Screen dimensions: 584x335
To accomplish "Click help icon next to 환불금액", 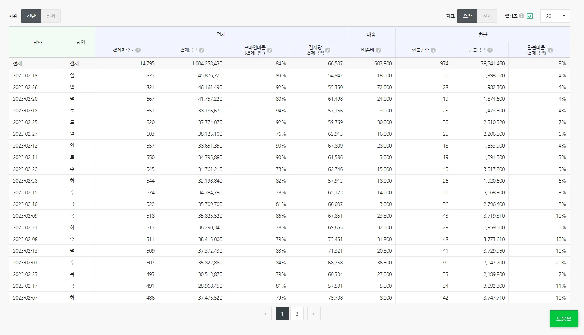I will pos(490,50).
